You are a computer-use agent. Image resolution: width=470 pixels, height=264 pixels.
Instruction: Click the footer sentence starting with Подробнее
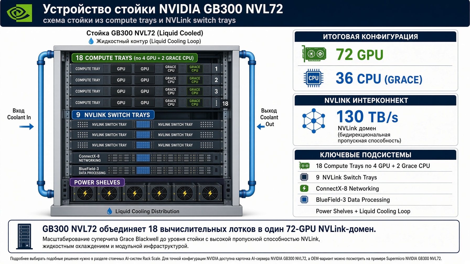click(x=226, y=258)
